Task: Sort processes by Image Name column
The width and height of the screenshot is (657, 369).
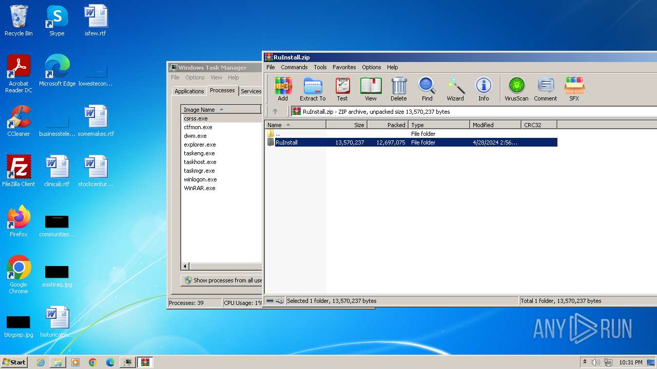Action: (x=221, y=110)
